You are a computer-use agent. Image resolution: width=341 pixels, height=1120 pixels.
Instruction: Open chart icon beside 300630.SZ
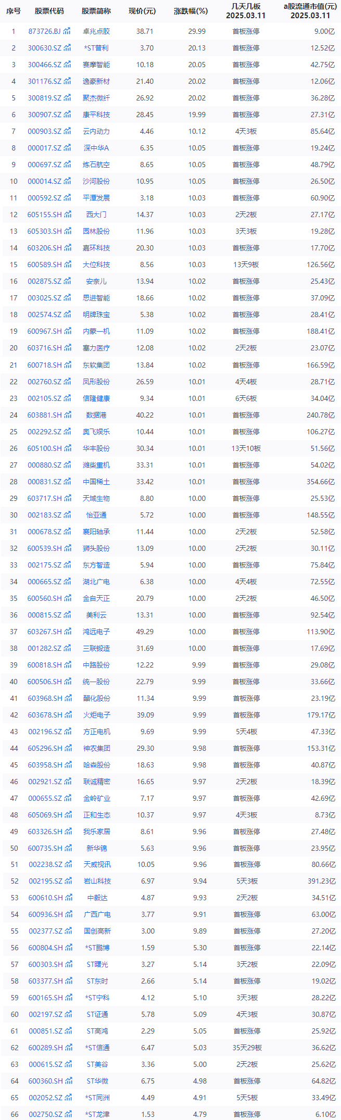pyautogui.click(x=67, y=48)
